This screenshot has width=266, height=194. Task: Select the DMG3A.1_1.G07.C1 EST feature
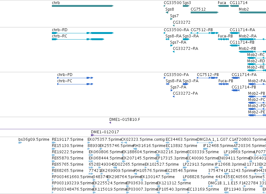tap(205, 143)
